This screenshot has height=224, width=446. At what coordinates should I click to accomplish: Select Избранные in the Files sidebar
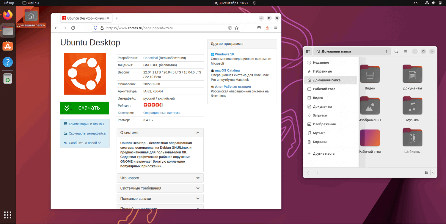click(x=331, y=71)
